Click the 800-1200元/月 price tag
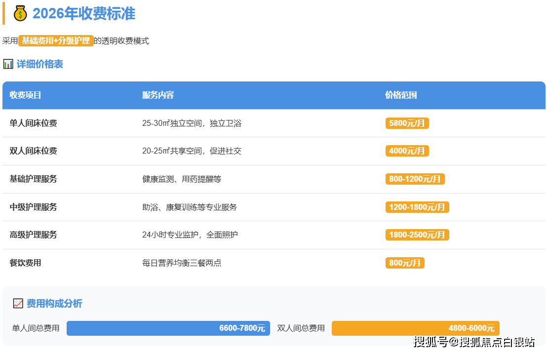The image size is (547, 354). [415, 179]
